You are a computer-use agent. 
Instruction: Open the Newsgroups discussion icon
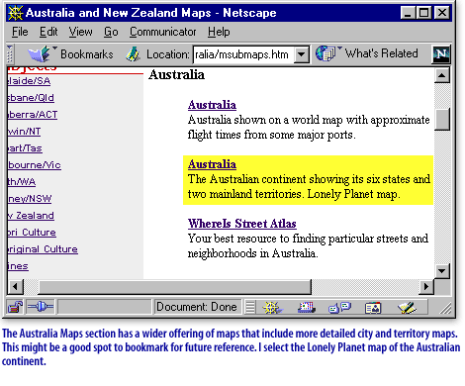[340, 308]
